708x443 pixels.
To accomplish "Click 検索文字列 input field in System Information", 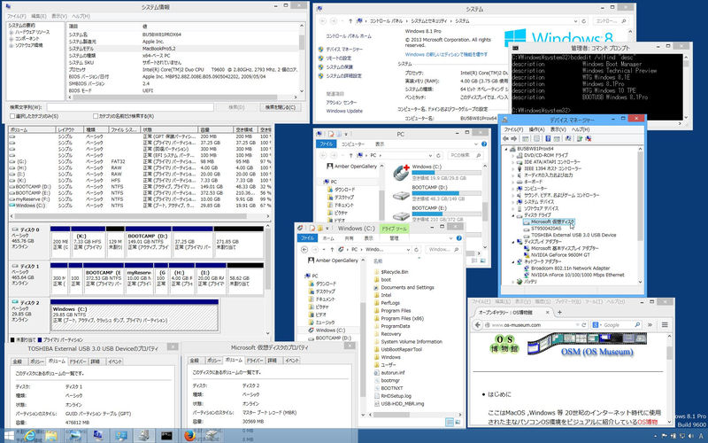I will point(130,107).
